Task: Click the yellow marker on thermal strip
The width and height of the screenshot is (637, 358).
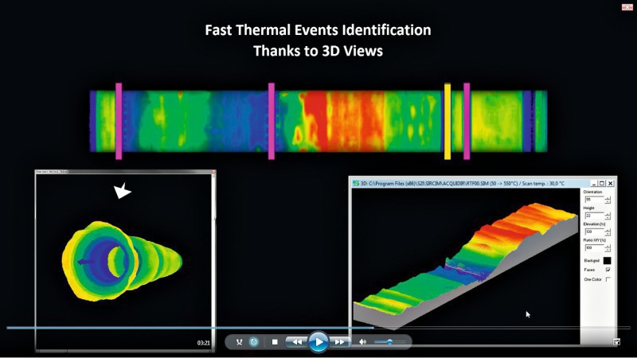Action: tap(447, 120)
